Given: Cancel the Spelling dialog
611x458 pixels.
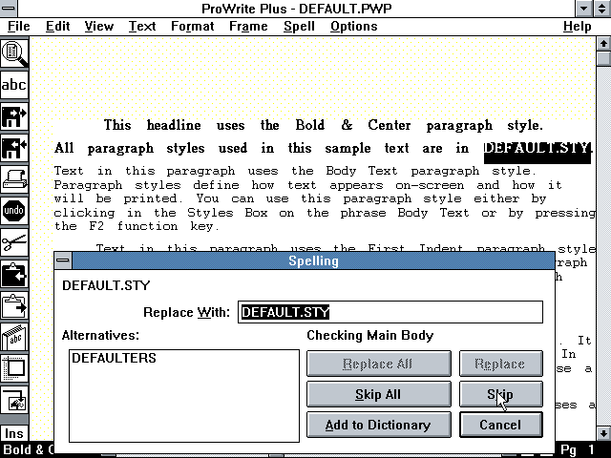Looking at the screenshot, I should click(500, 425).
